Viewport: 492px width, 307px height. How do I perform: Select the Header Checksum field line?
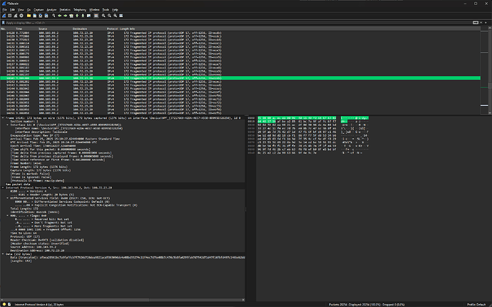pos(47,240)
